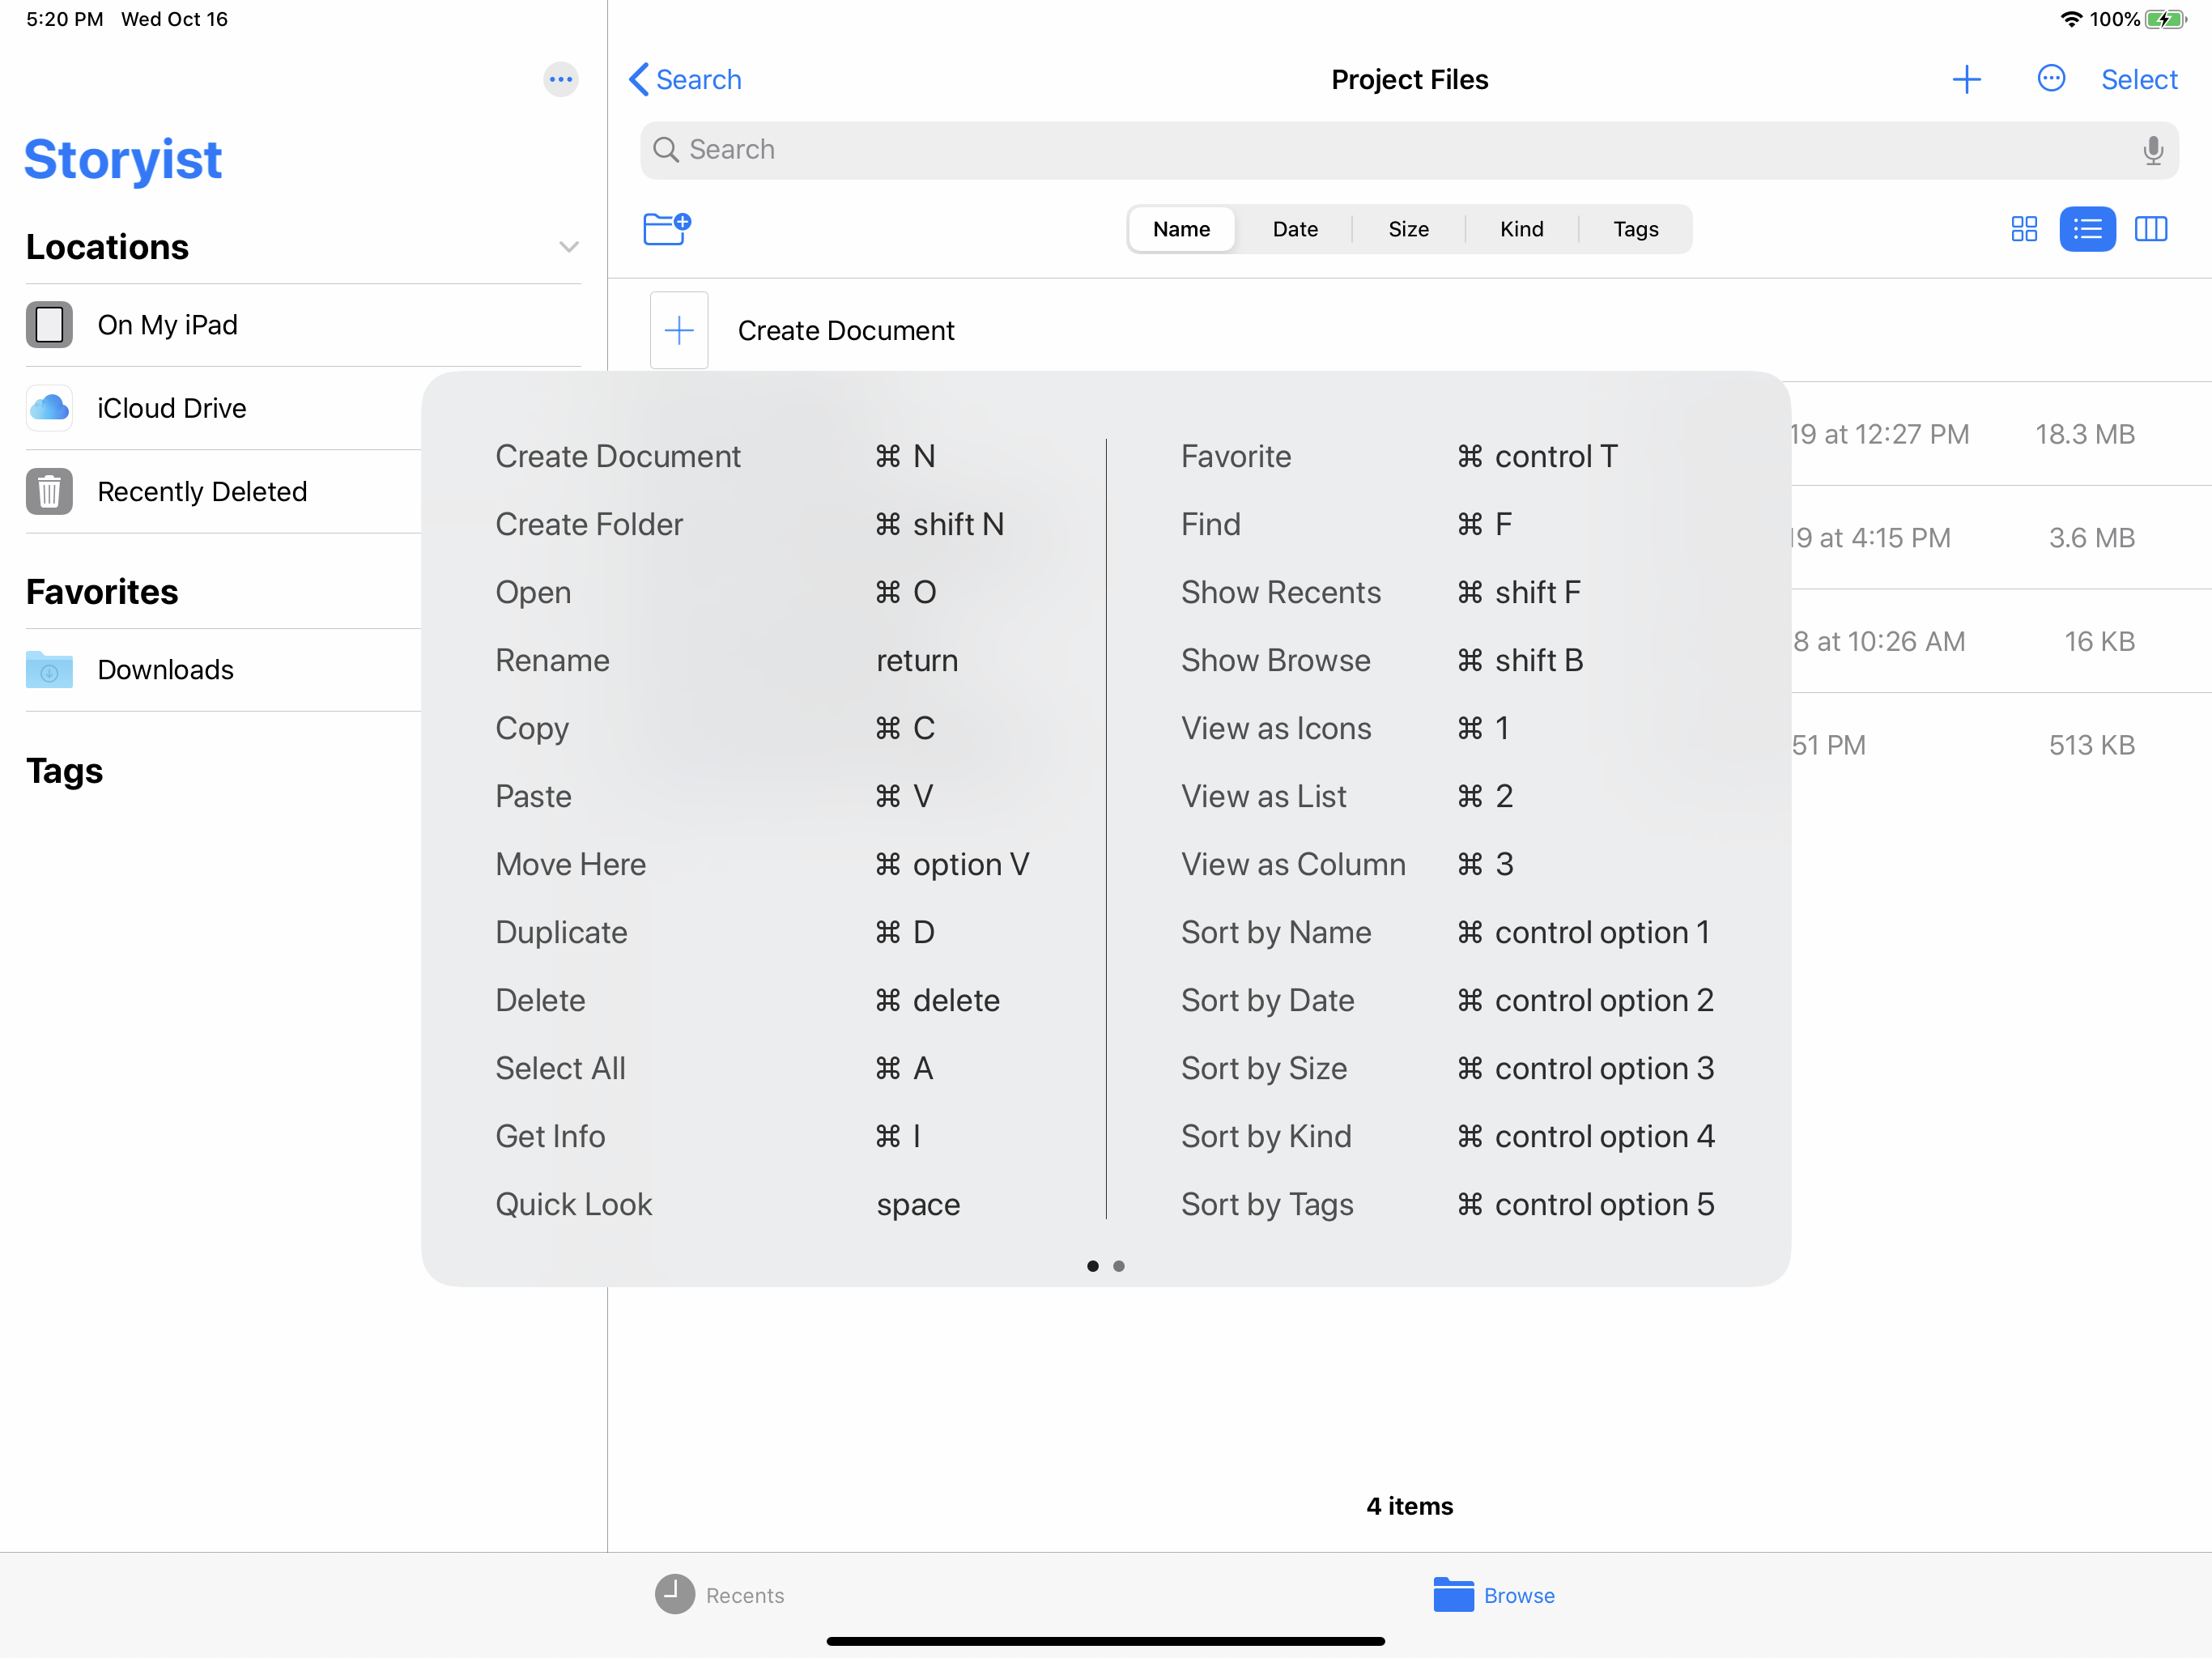
Task: Tap the Downloads folder icon
Action: (49, 669)
